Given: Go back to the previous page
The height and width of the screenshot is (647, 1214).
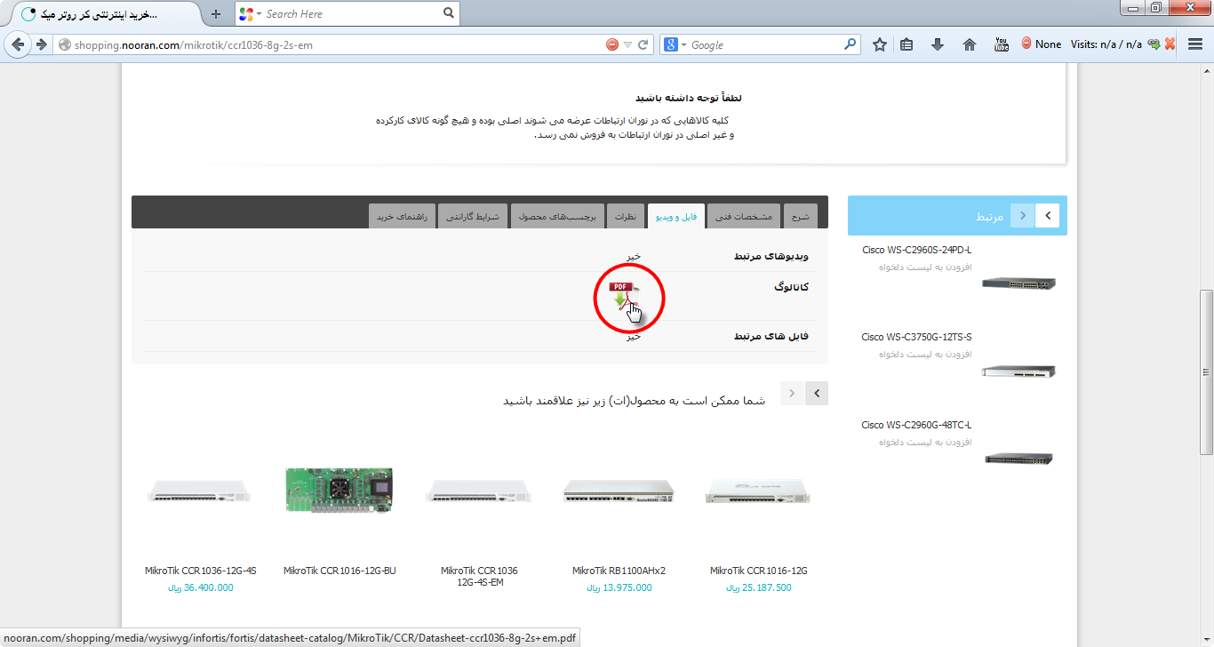Looking at the screenshot, I should pyautogui.click(x=18, y=44).
